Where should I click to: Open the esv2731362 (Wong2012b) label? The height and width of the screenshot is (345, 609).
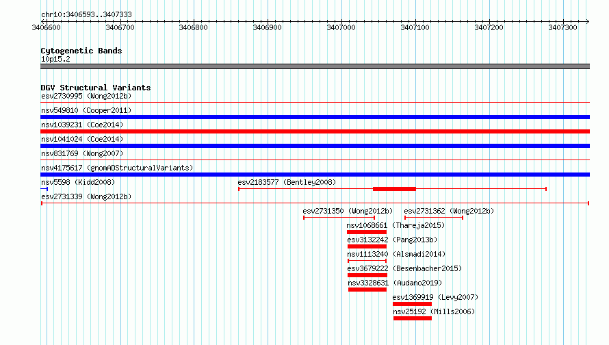point(449,211)
